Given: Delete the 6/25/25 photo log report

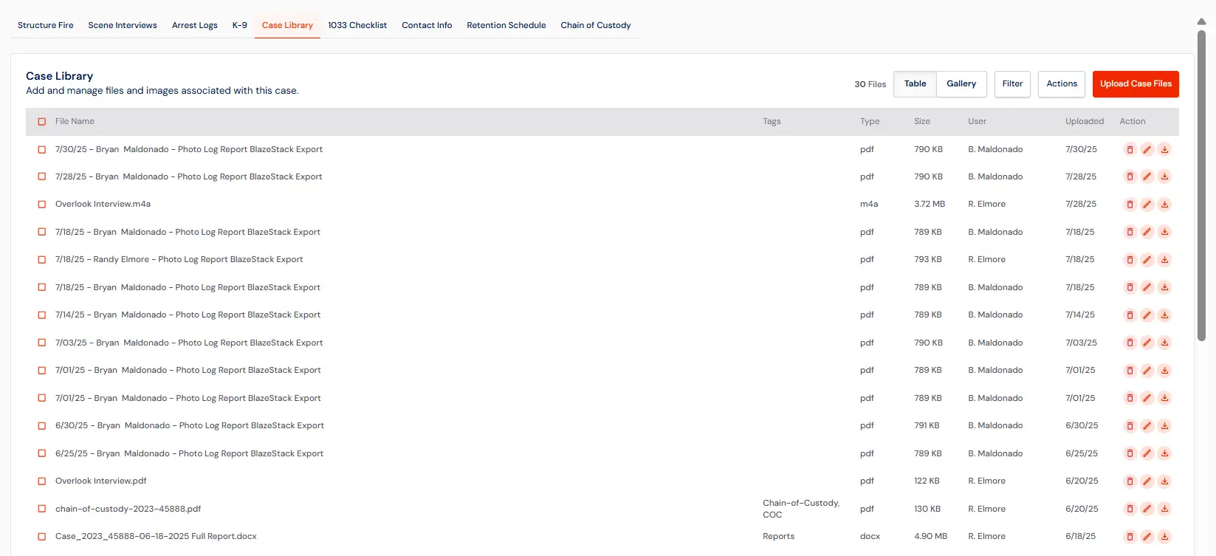Looking at the screenshot, I should pos(1130,453).
